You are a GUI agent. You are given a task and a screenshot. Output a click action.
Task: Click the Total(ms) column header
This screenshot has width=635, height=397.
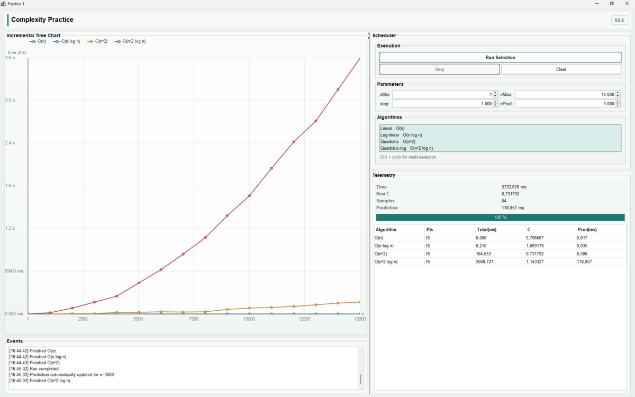500,230
